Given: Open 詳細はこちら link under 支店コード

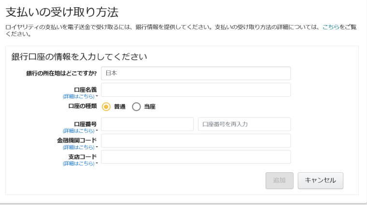Looking at the screenshot, I should tap(79, 164).
